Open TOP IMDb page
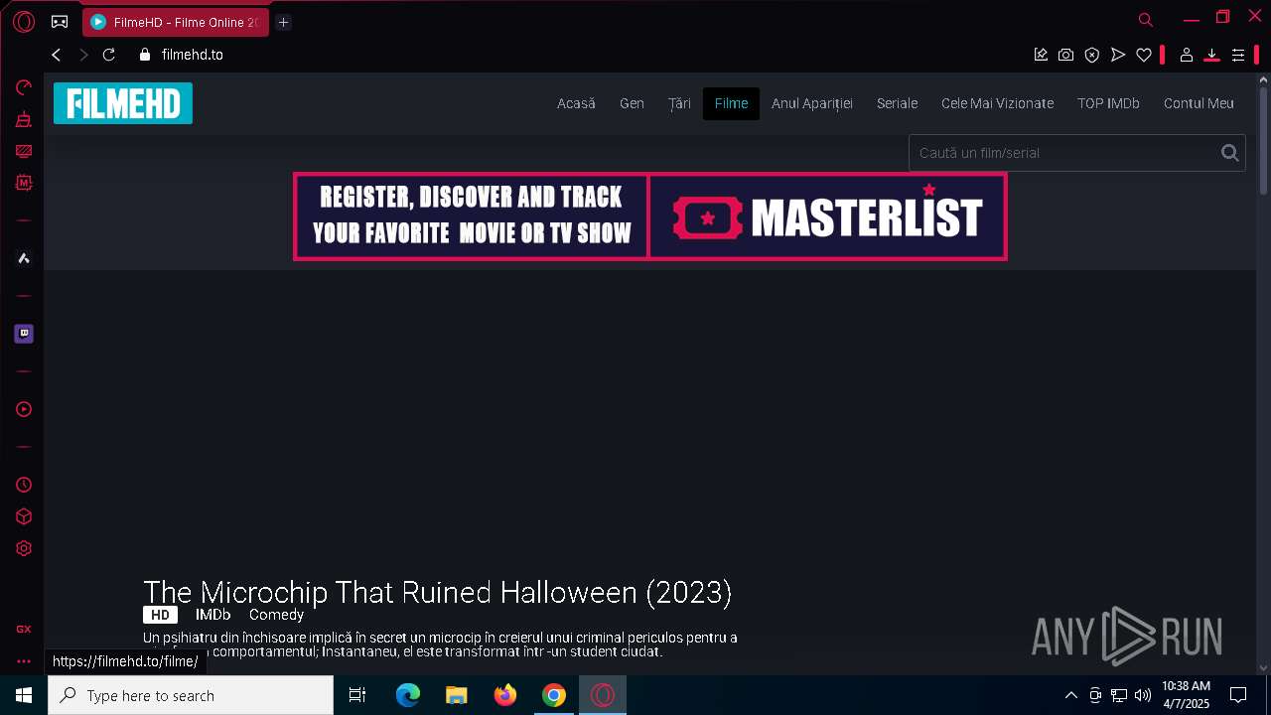 pyautogui.click(x=1108, y=103)
